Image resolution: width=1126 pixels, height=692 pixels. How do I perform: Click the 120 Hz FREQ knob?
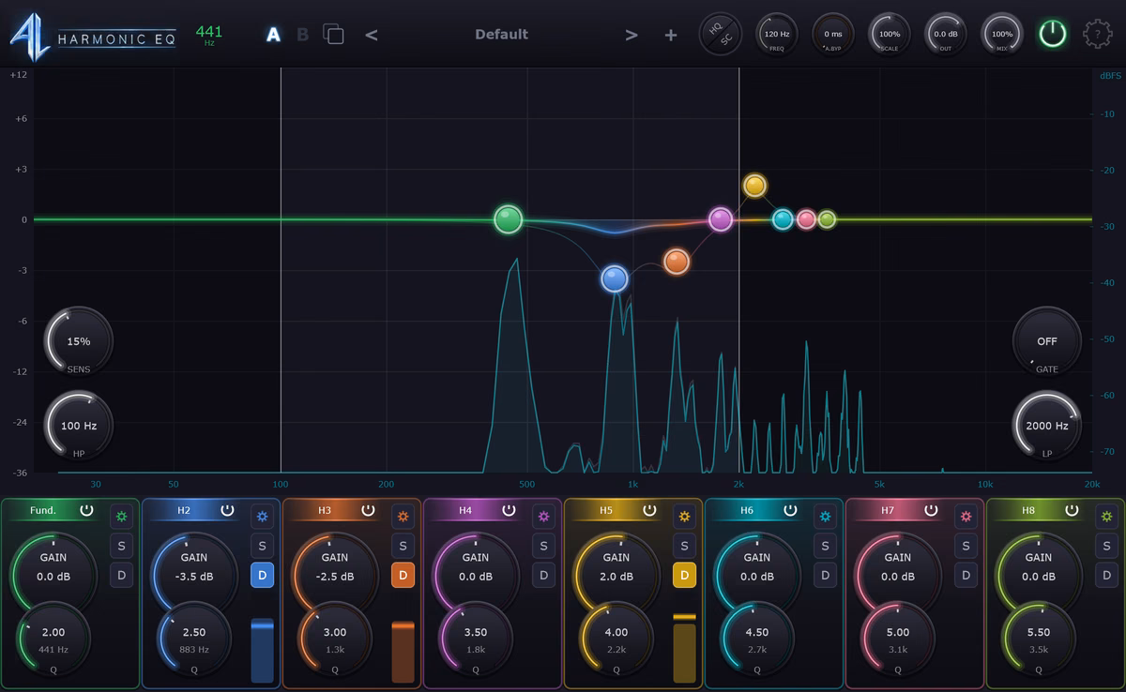(777, 34)
